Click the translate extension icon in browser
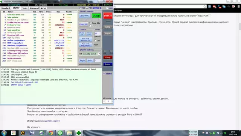 pyautogui.click(x=224, y=6)
